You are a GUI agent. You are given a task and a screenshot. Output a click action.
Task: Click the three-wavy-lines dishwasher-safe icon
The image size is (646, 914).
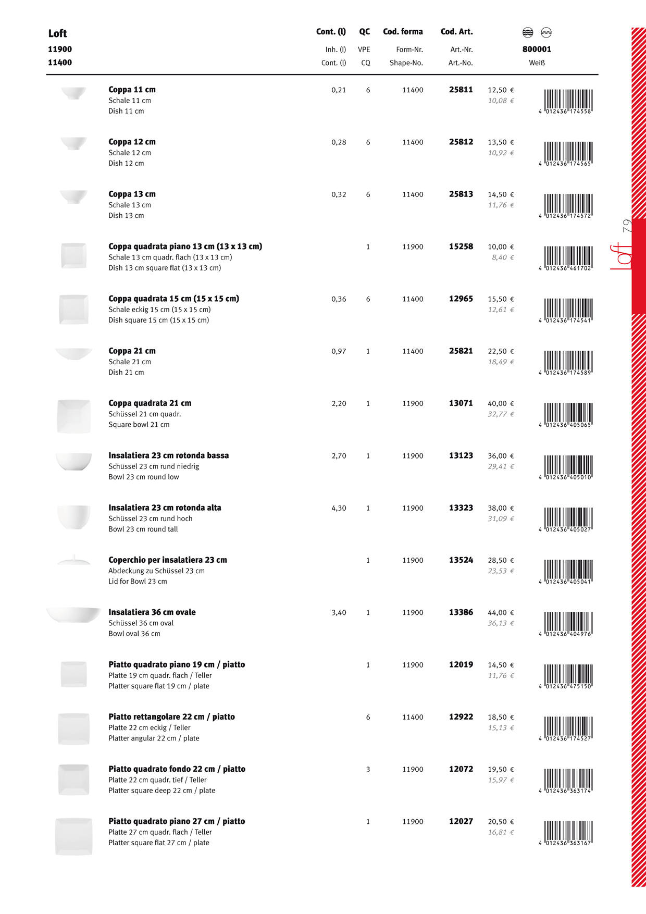click(x=528, y=33)
